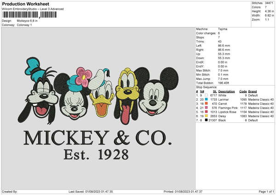
Task: Click the 'Created By:' footer label
Action: (x=10, y=191)
